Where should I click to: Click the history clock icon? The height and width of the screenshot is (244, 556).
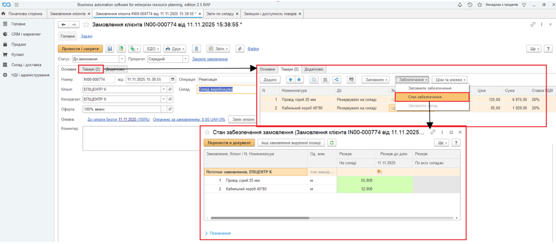point(470,4)
